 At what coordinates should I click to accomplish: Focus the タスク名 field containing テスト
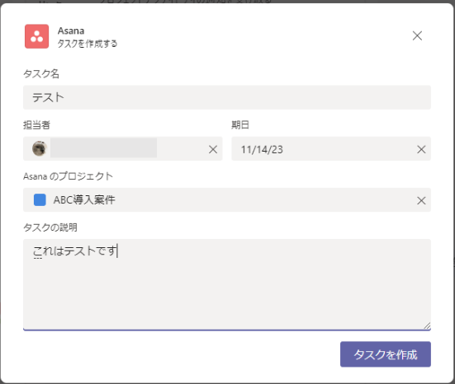click(x=227, y=97)
